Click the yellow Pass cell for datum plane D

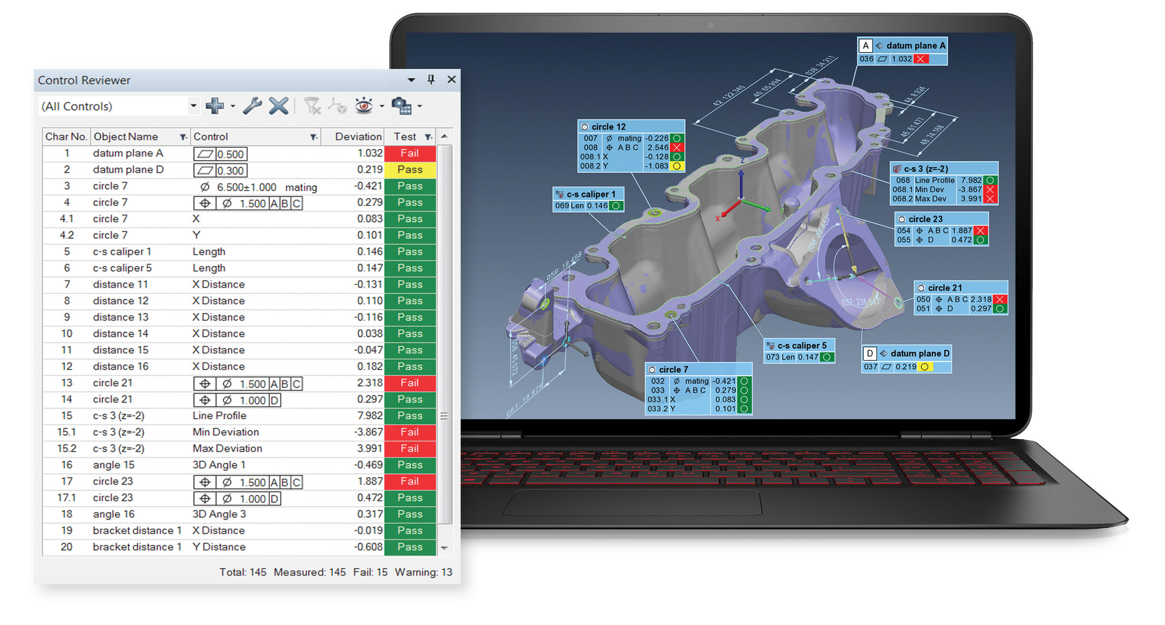pyautogui.click(x=410, y=170)
